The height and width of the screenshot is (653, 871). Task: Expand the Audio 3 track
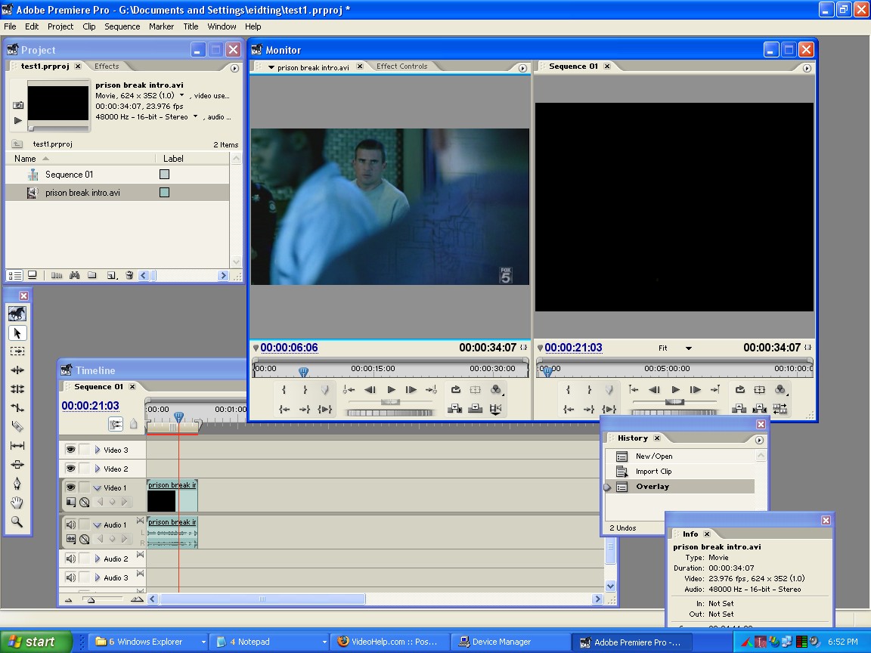[98, 577]
